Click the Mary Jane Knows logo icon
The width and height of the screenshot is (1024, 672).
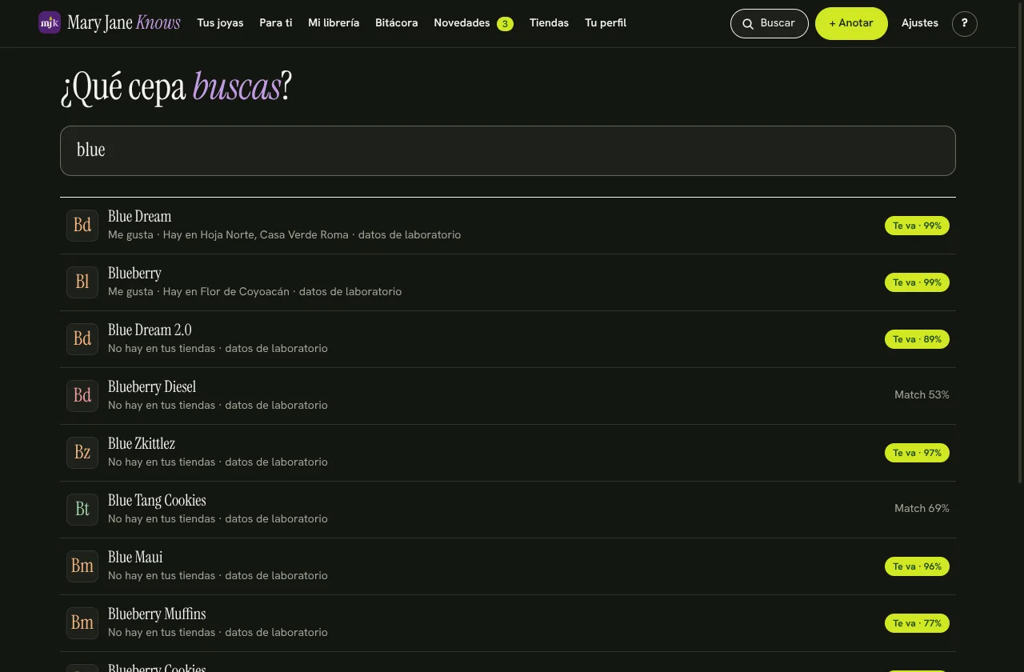click(50, 22)
